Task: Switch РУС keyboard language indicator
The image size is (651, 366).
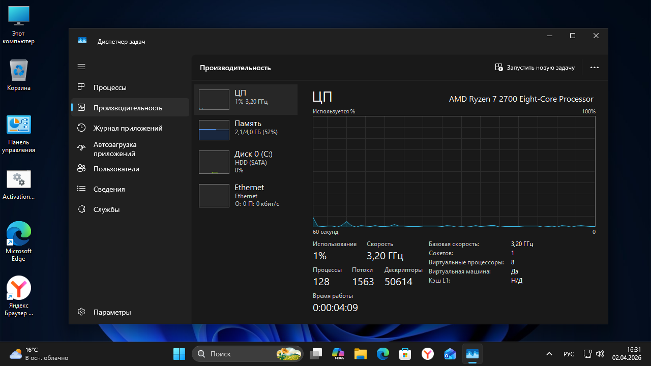Action: click(569, 354)
